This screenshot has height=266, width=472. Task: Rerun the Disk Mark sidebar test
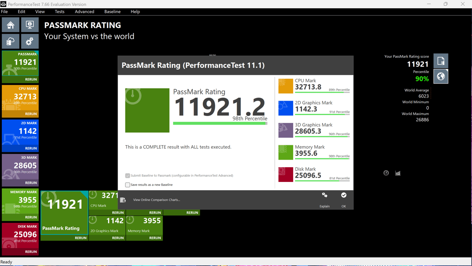pyautogui.click(x=31, y=252)
